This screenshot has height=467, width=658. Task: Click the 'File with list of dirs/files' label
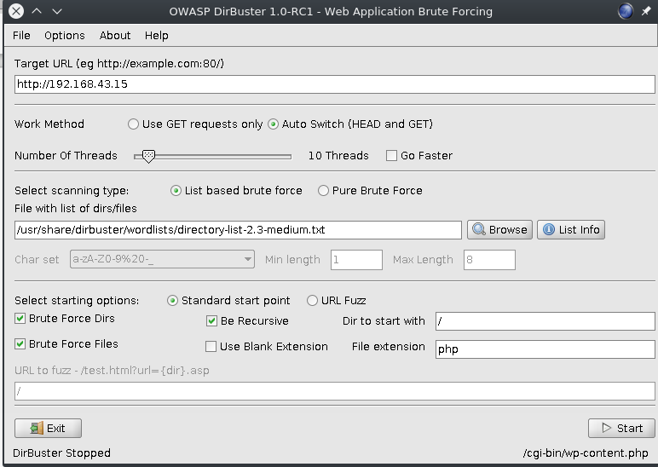pos(76,209)
